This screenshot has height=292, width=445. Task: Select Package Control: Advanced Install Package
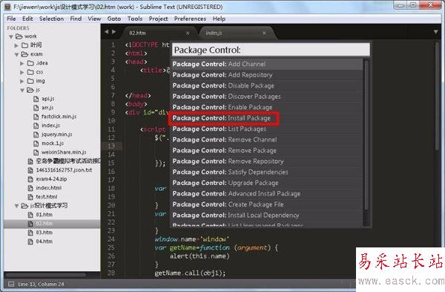click(267, 194)
